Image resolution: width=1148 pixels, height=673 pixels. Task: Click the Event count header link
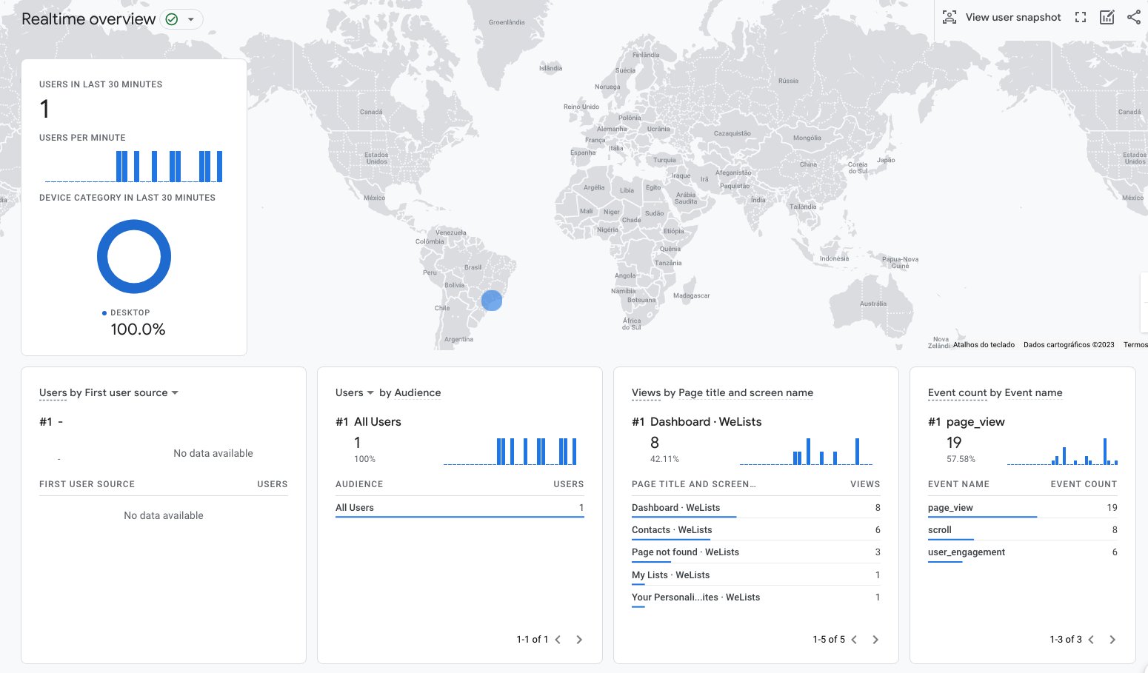[957, 392]
